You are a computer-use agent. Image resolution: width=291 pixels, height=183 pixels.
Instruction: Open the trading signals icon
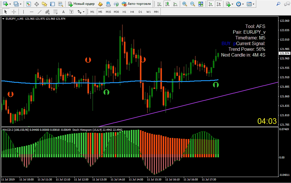coord(116,4)
